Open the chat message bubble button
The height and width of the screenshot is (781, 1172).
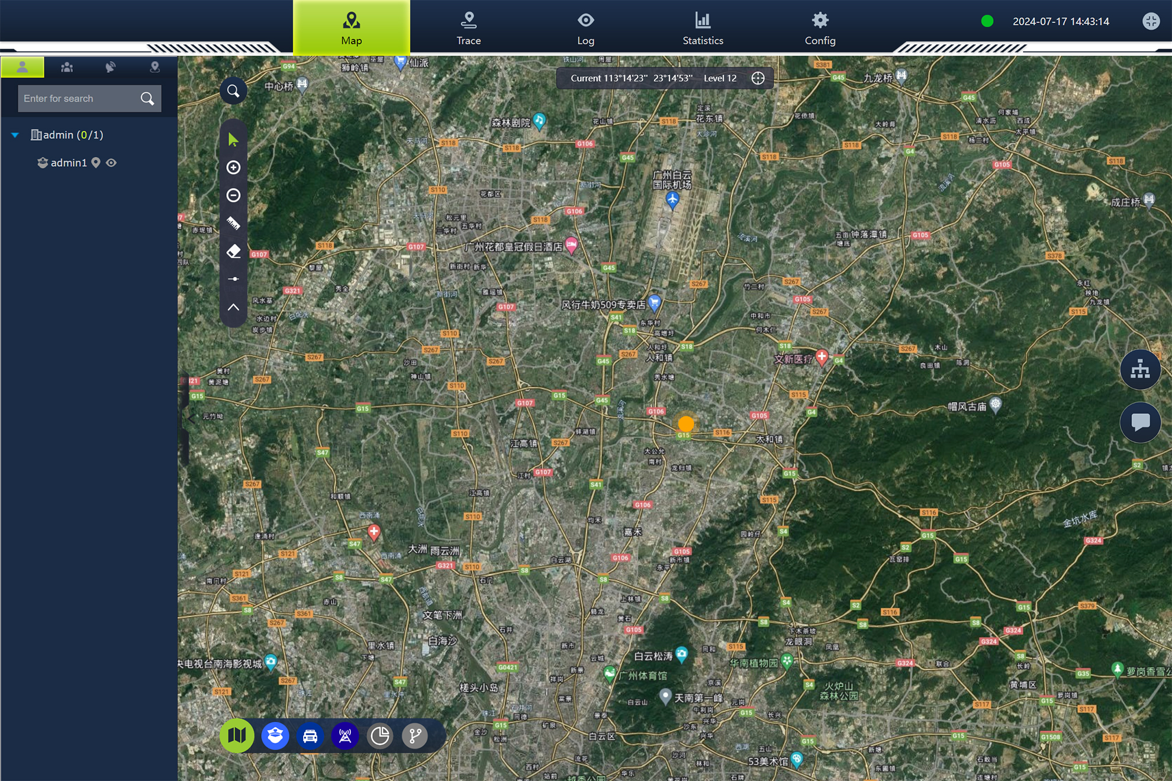pyautogui.click(x=1140, y=422)
